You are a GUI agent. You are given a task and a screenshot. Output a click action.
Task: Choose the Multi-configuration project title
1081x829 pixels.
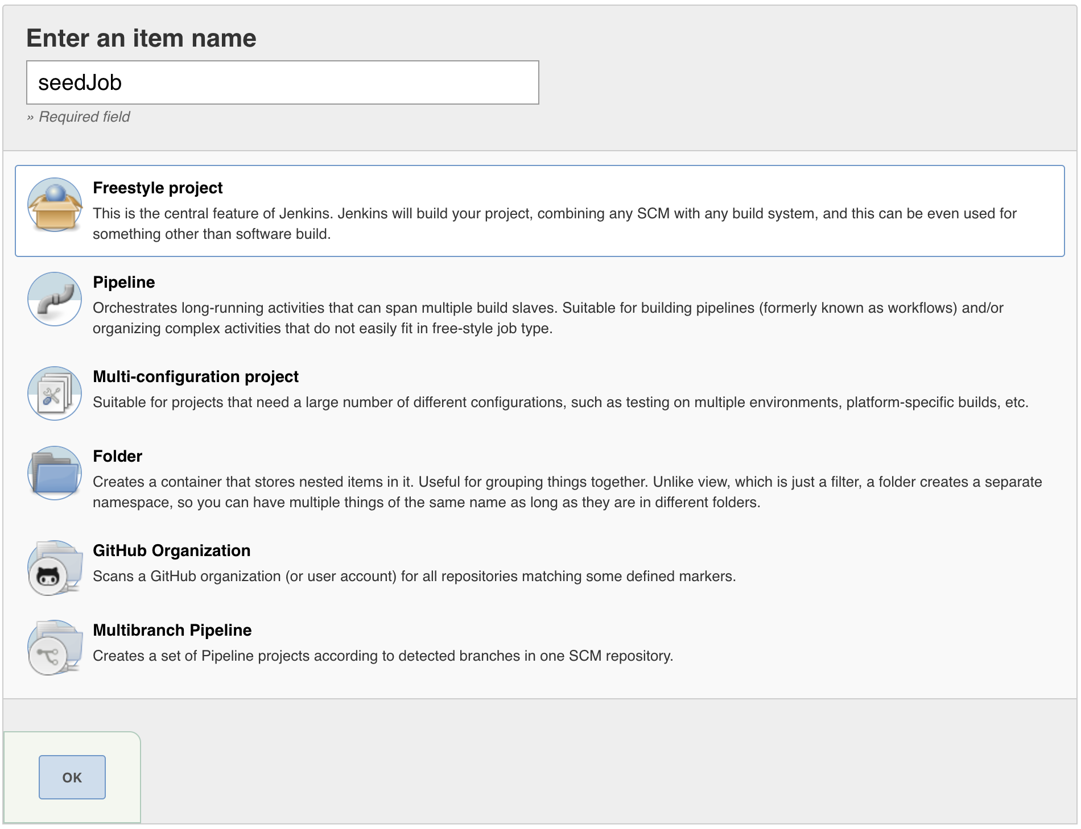tap(196, 376)
